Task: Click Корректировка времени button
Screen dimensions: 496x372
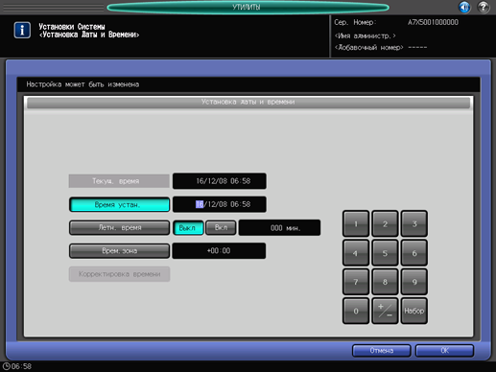Action: coord(119,274)
